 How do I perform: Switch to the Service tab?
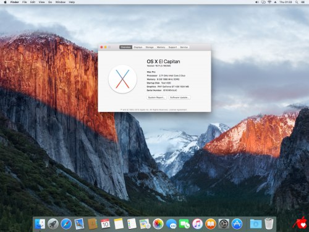(184, 47)
